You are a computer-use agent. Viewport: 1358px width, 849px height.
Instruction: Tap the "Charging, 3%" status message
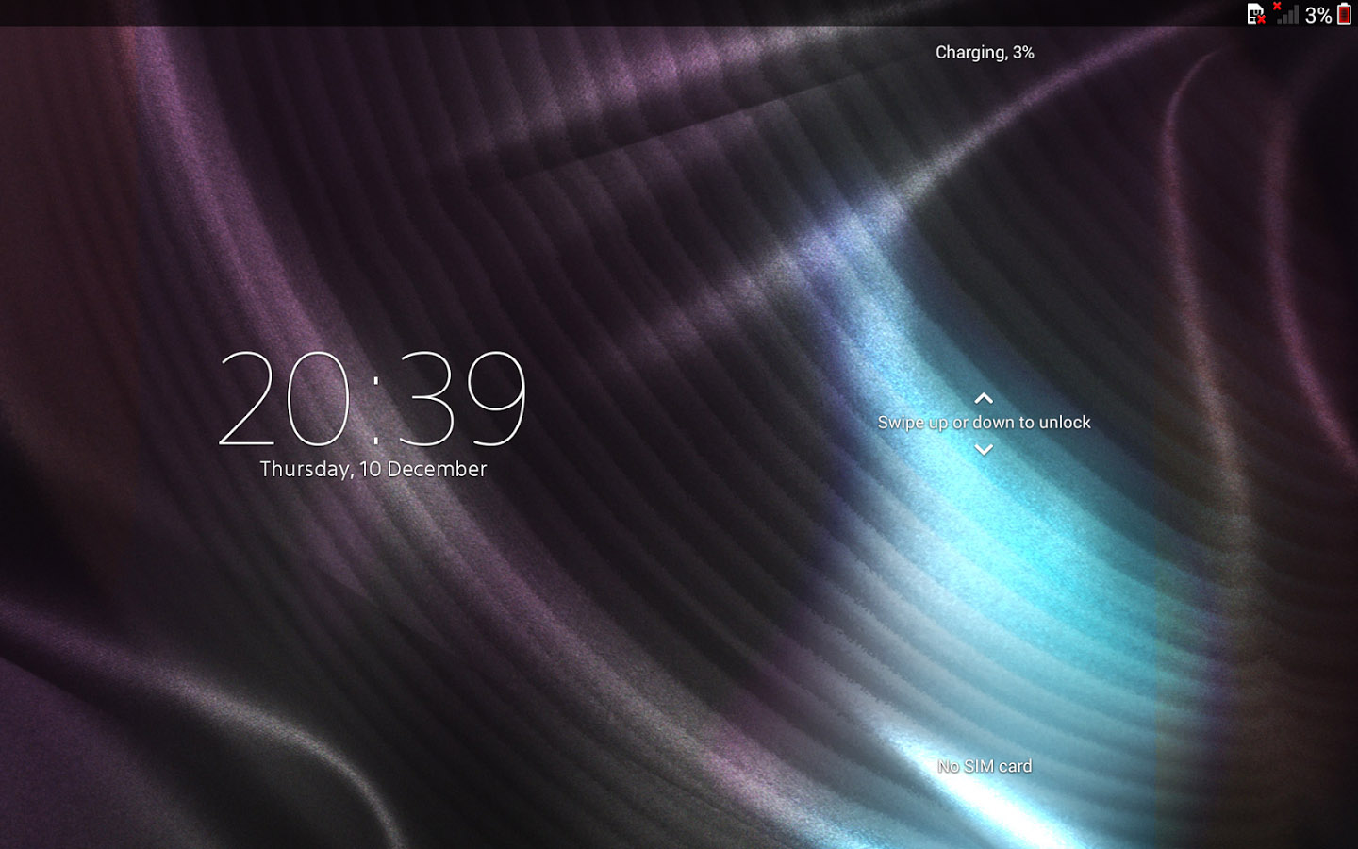coord(984,53)
